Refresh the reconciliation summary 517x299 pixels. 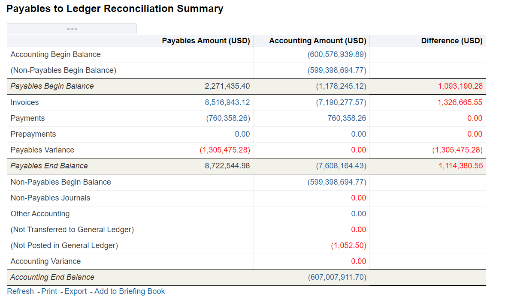20,291
